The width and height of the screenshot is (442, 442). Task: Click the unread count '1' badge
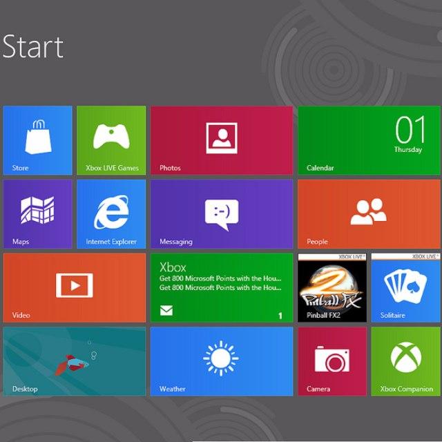(x=280, y=316)
